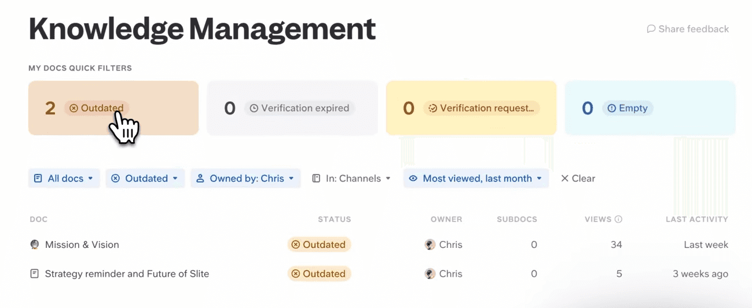Click the info icon next to Views

(618, 220)
